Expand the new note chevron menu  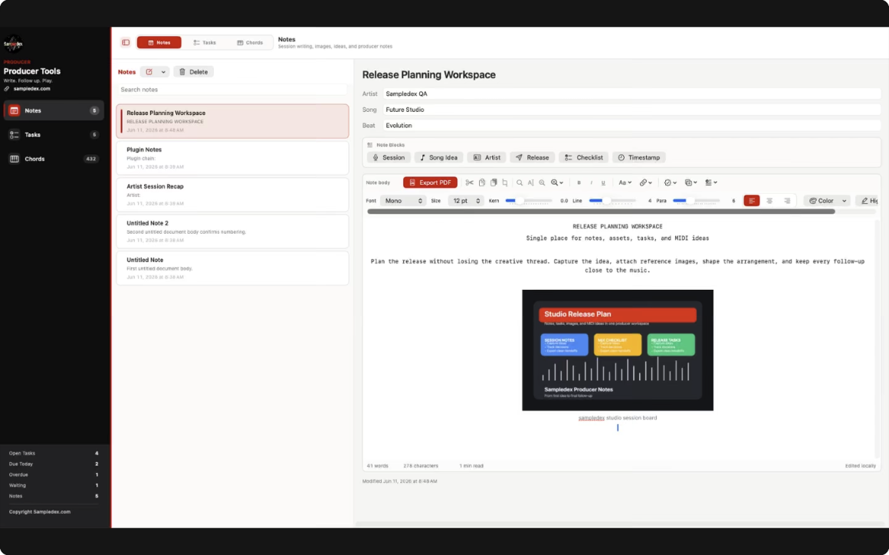[x=163, y=72]
